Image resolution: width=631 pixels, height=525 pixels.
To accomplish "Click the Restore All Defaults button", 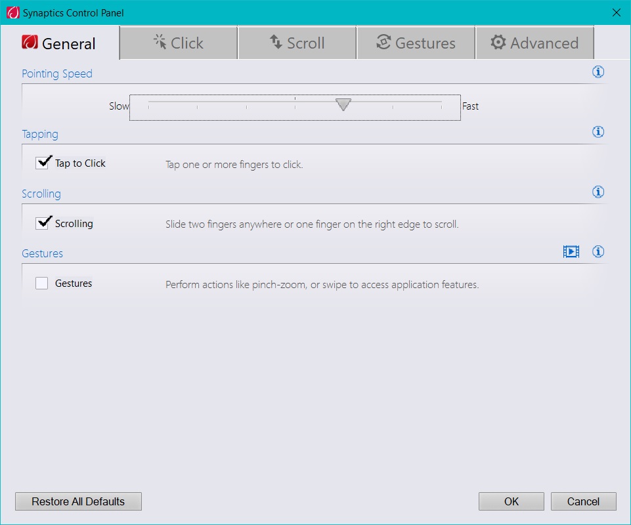I will tap(77, 501).
